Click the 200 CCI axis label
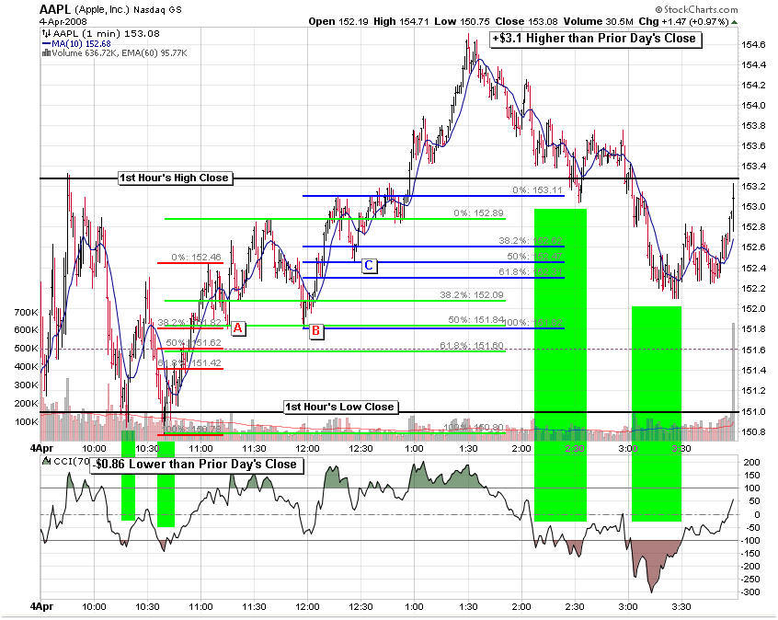The height and width of the screenshot is (620, 778). click(x=752, y=462)
